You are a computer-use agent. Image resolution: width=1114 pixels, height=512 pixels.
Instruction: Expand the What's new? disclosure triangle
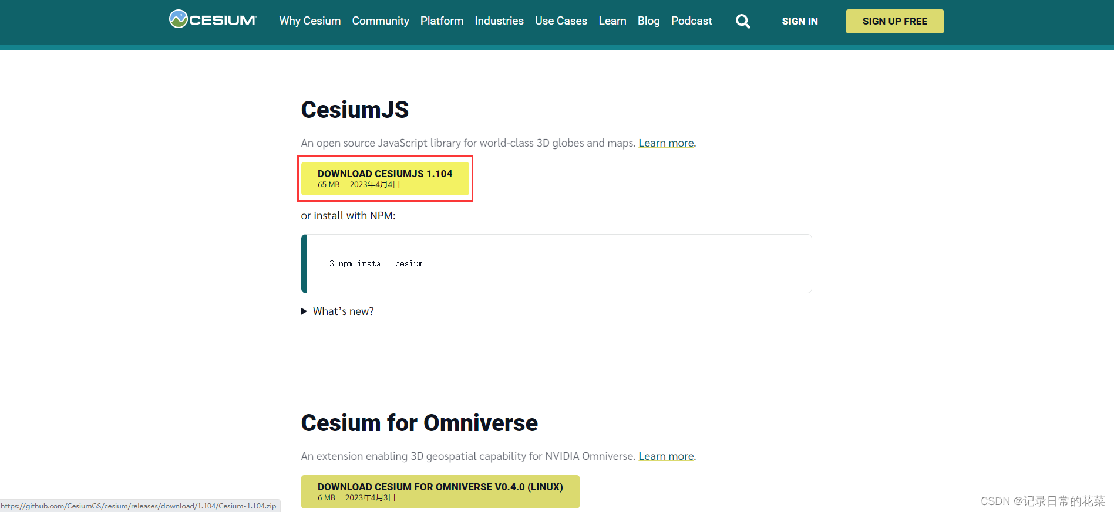coord(304,311)
